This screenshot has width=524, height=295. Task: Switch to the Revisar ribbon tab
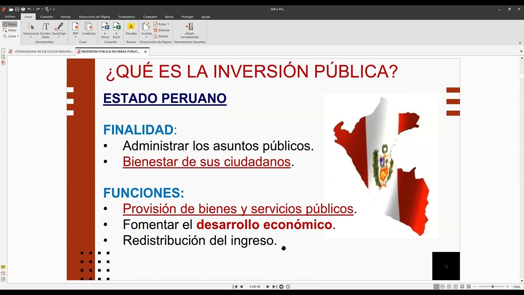tap(66, 17)
